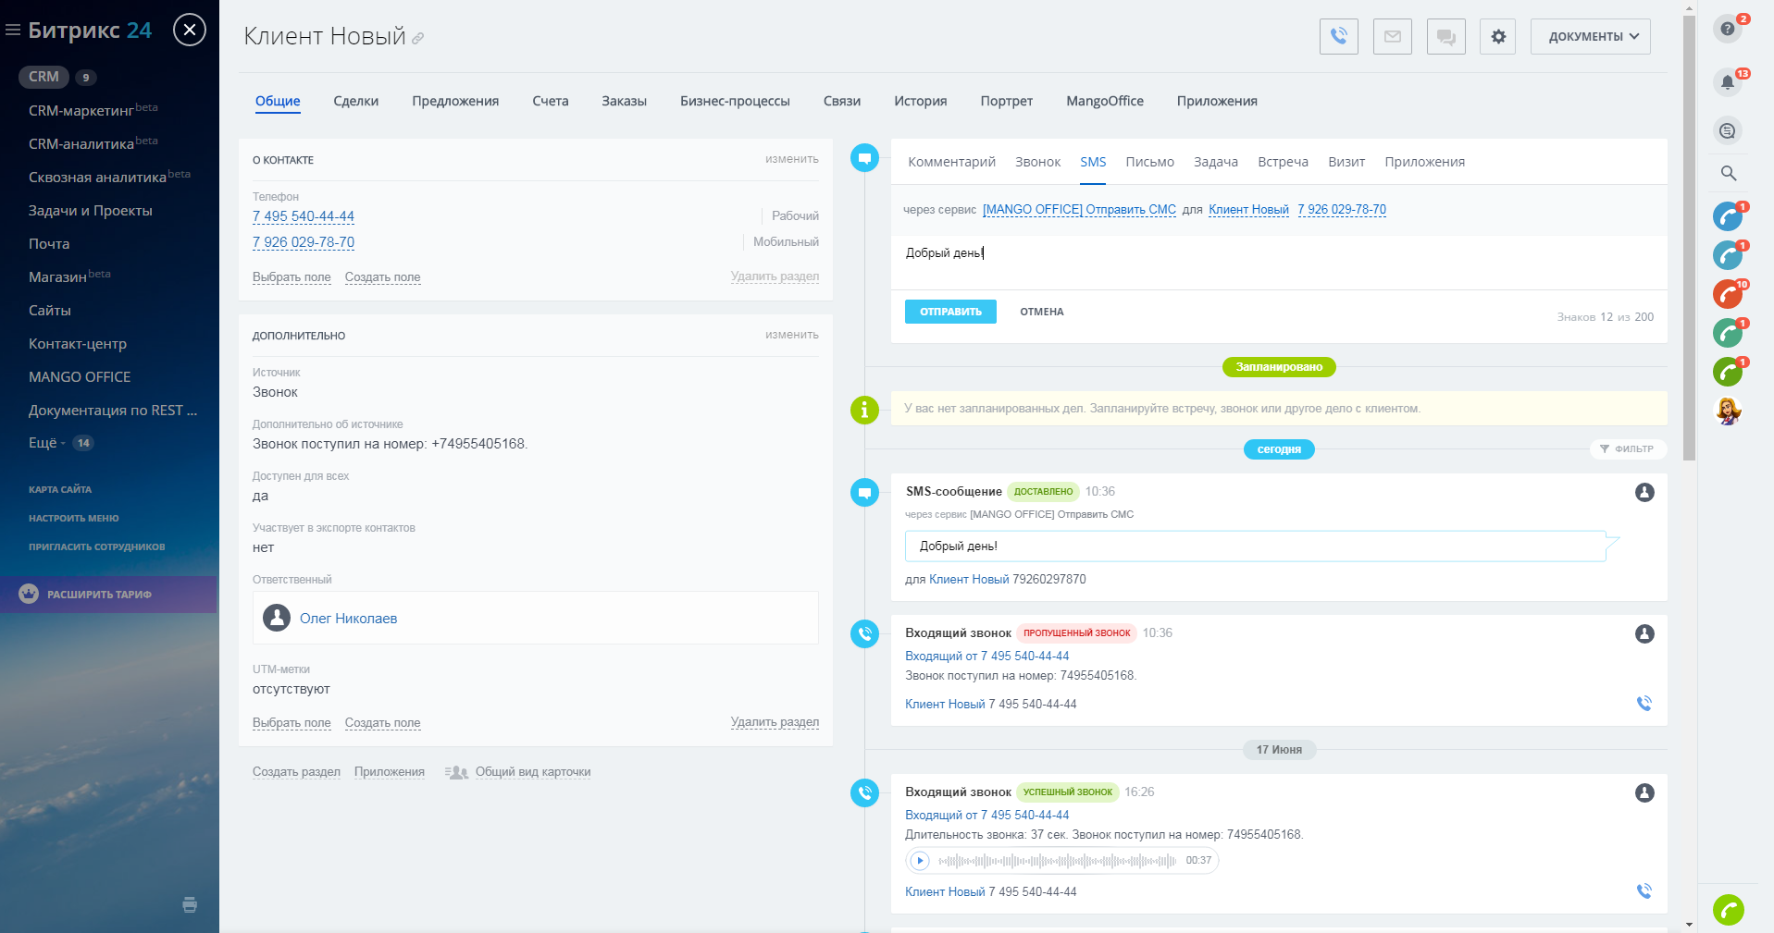1774x933 pixels.
Task: Open the search magnifier in right sidebar
Action: tap(1728, 173)
